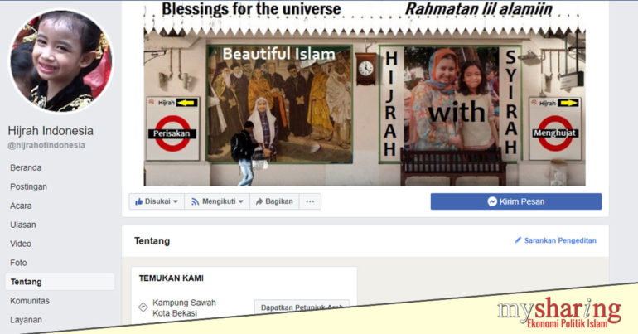Click the Kirim Pesan messenger button
The width and height of the screenshot is (638, 334).
[515, 201]
